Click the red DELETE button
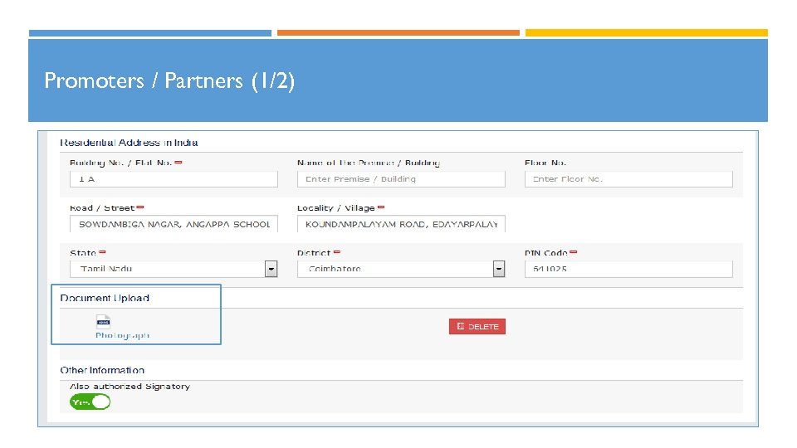The height and width of the screenshot is (448, 797). coord(477,326)
